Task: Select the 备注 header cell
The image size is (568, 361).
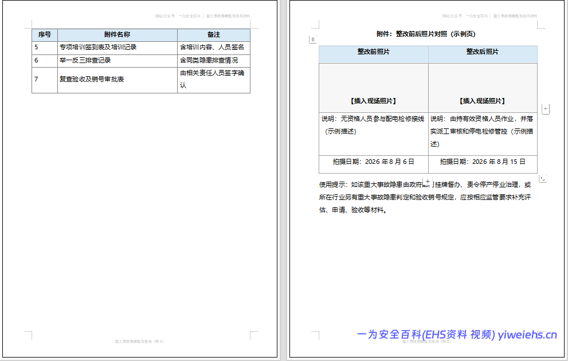Action: click(x=214, y=35)
